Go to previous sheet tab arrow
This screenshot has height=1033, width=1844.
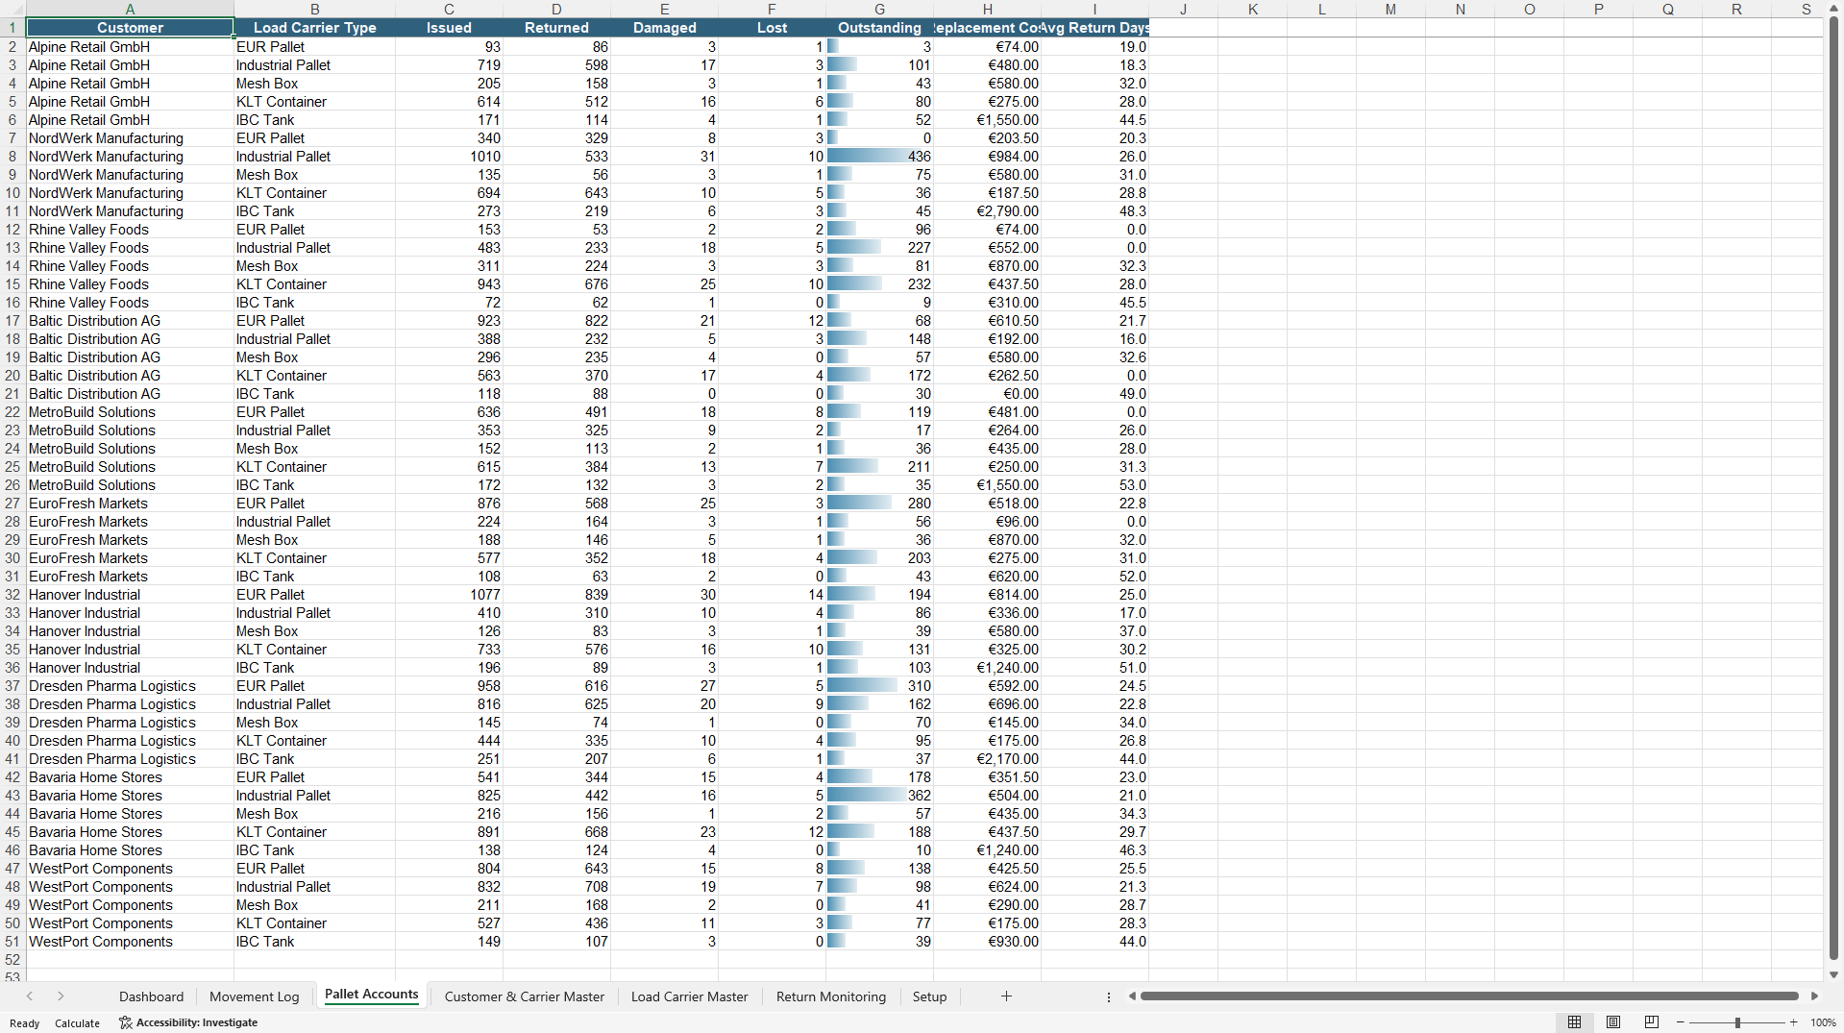tap(30, 996)
